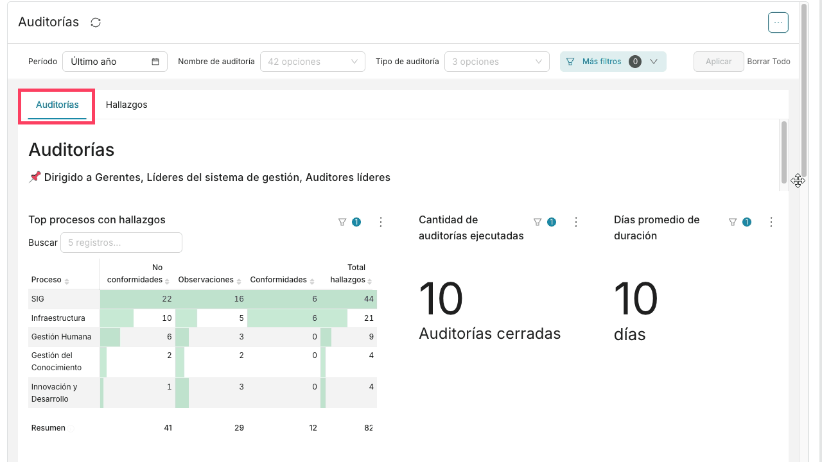This screenshot has width=822, height=462.
Task: Sort by Observaciones column
Action: (x=239, y=281)
